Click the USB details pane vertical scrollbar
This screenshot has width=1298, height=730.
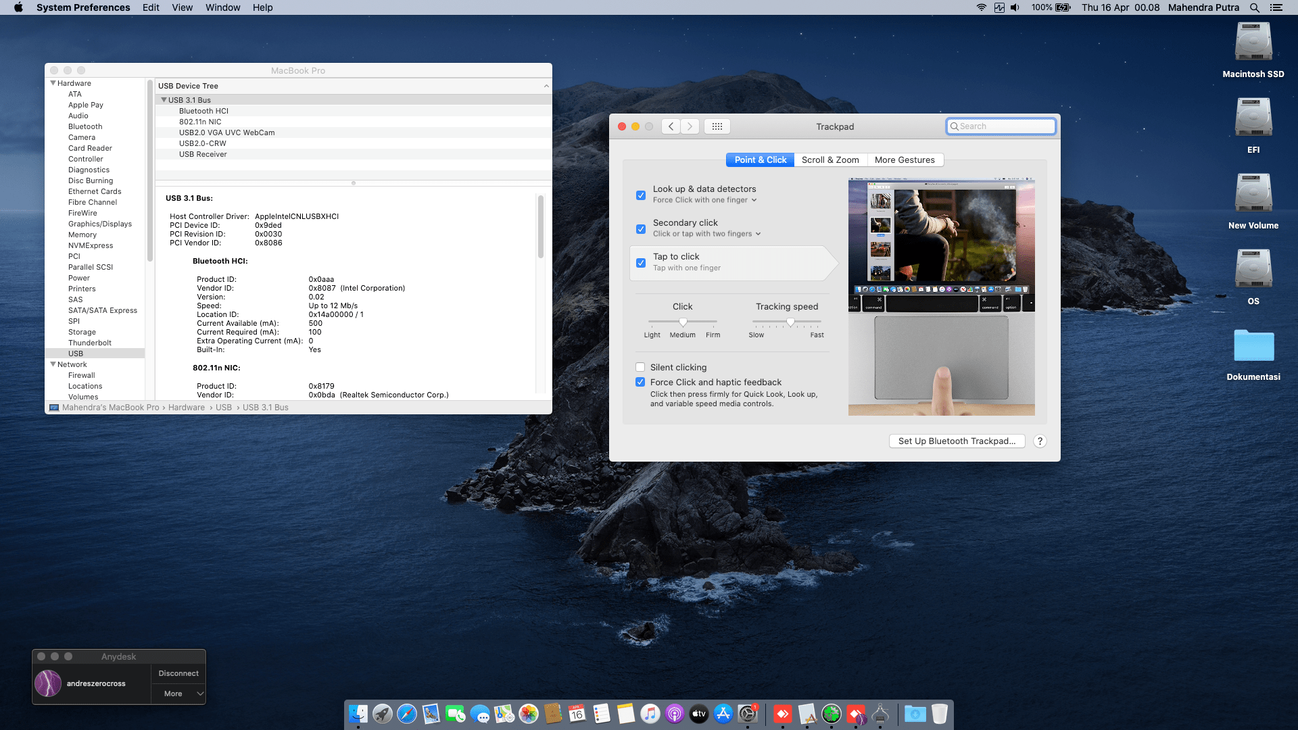click(540, 226)
